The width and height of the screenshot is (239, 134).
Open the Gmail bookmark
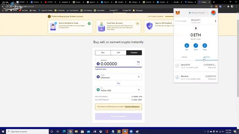tap(14, 10)
